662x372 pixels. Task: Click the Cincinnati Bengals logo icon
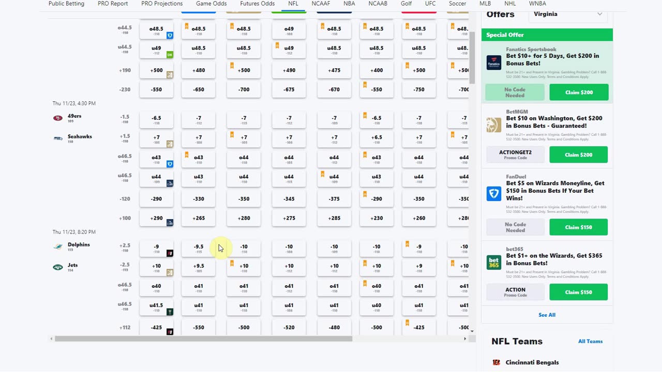pyautogui.click(x=496, y=363)
